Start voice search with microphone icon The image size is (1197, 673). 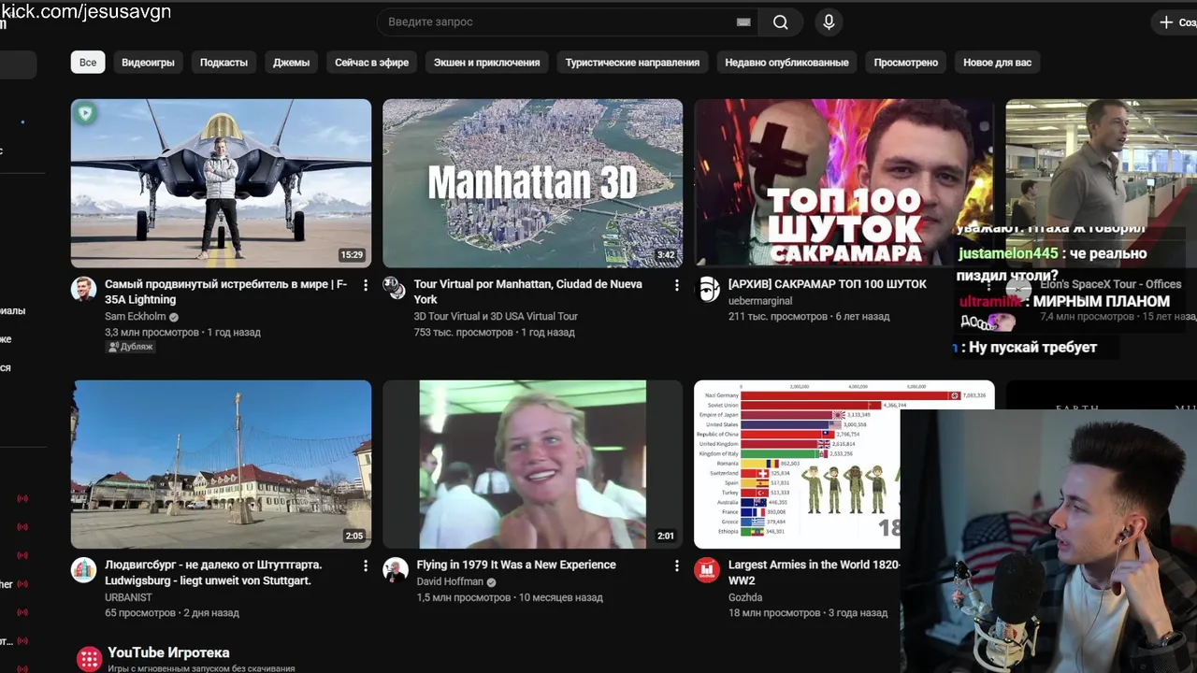(x=829, y=22)
